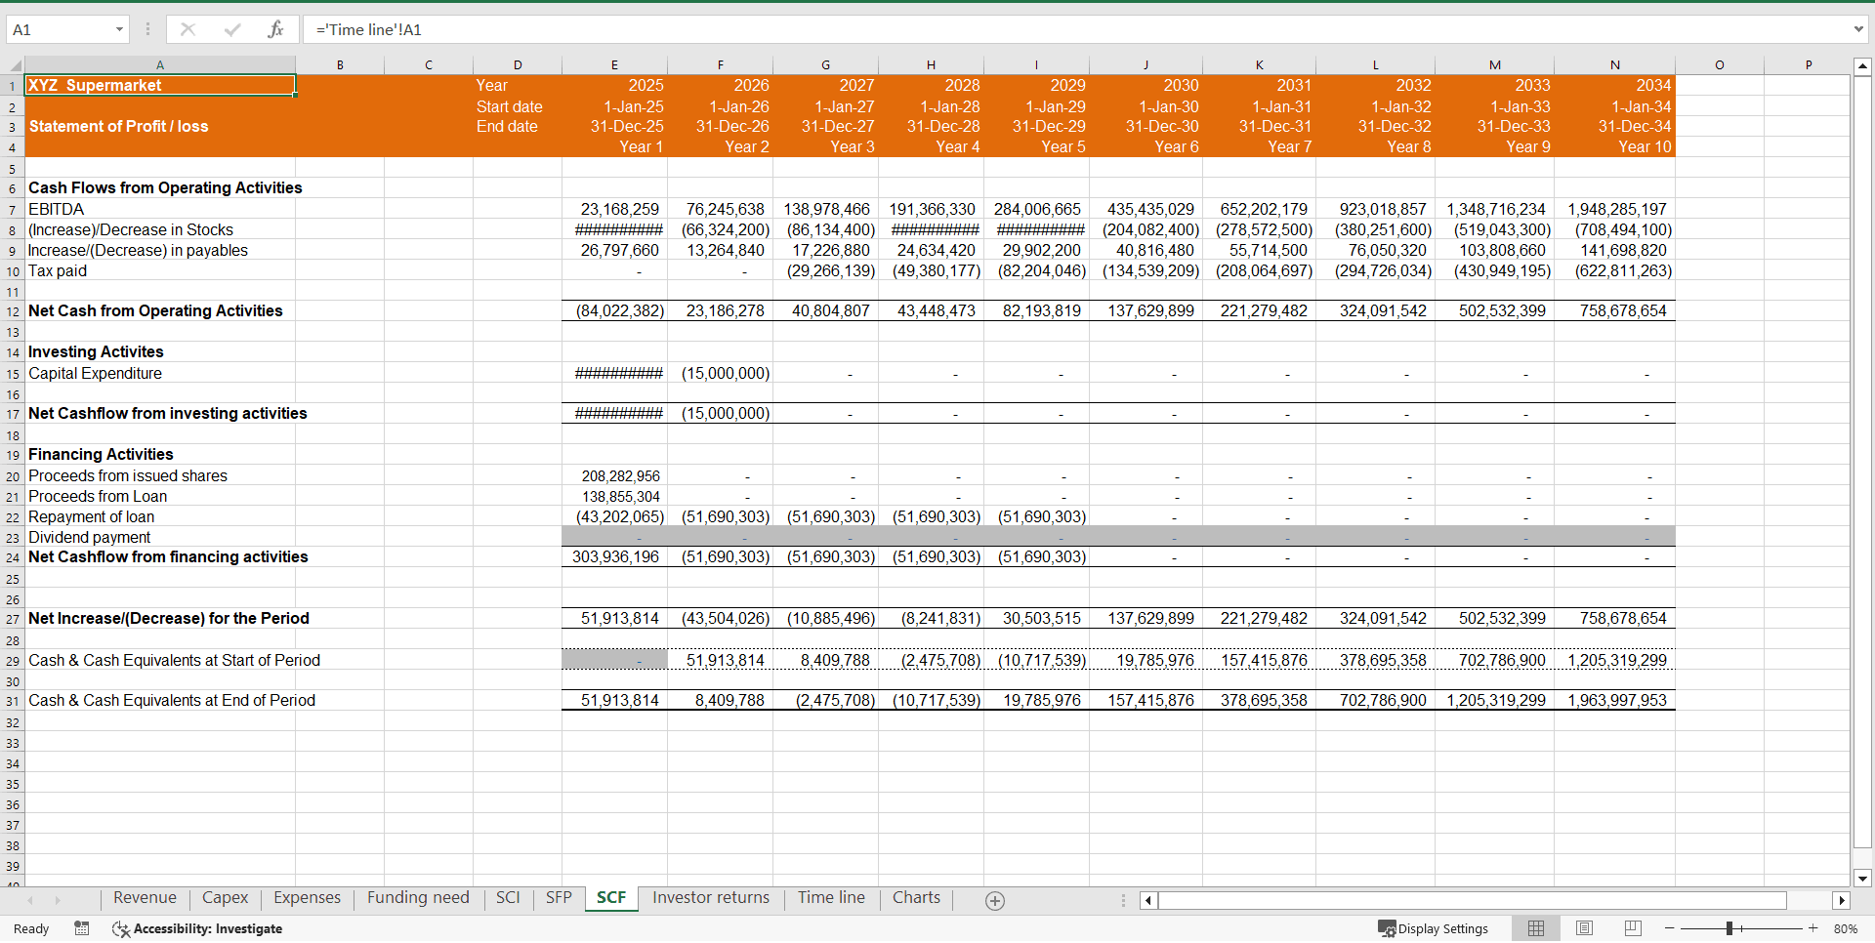Image resolution: width=1875 pixels, height=943 pixels.
Task: Click the vertical scrollbar down arrow
Action: [1862, 878]
